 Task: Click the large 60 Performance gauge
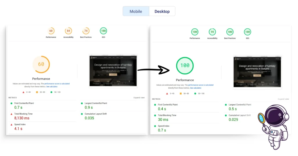point(41,64)
